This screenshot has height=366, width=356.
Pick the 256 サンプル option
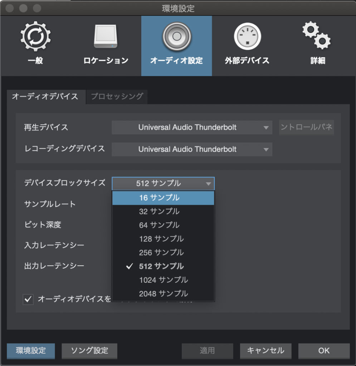click(163, 253)
